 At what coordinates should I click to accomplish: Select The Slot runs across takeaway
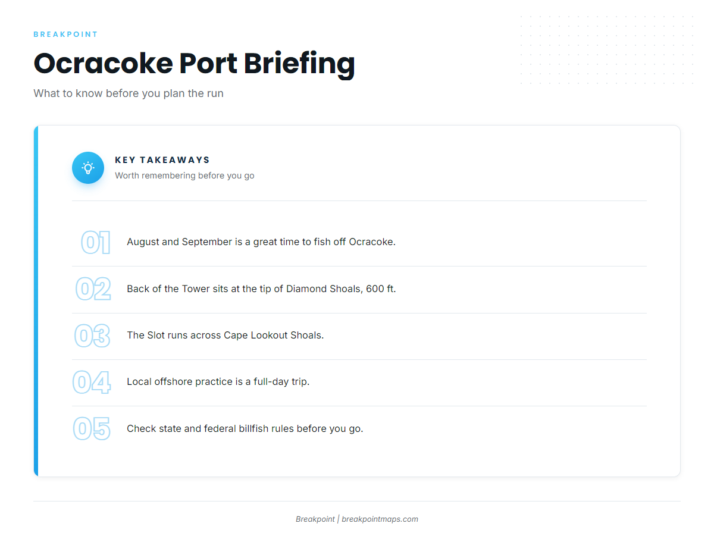[225, 336]
